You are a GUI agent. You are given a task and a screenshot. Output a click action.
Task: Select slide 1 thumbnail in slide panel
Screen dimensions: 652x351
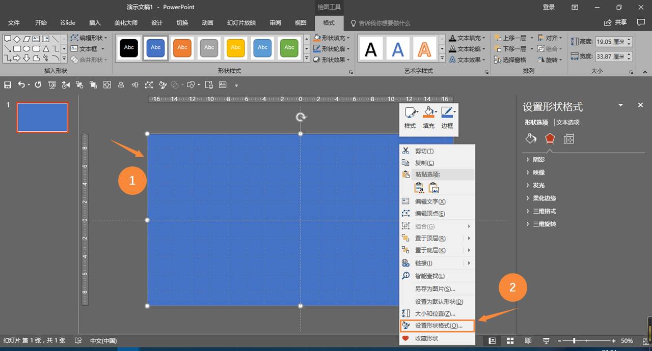tap(42, 117)
